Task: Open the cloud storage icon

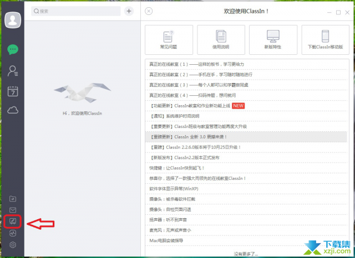Action: 13,110
